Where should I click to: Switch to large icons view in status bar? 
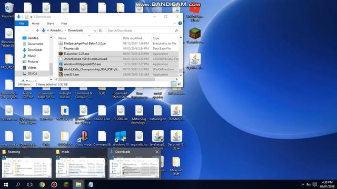point(179,84)
